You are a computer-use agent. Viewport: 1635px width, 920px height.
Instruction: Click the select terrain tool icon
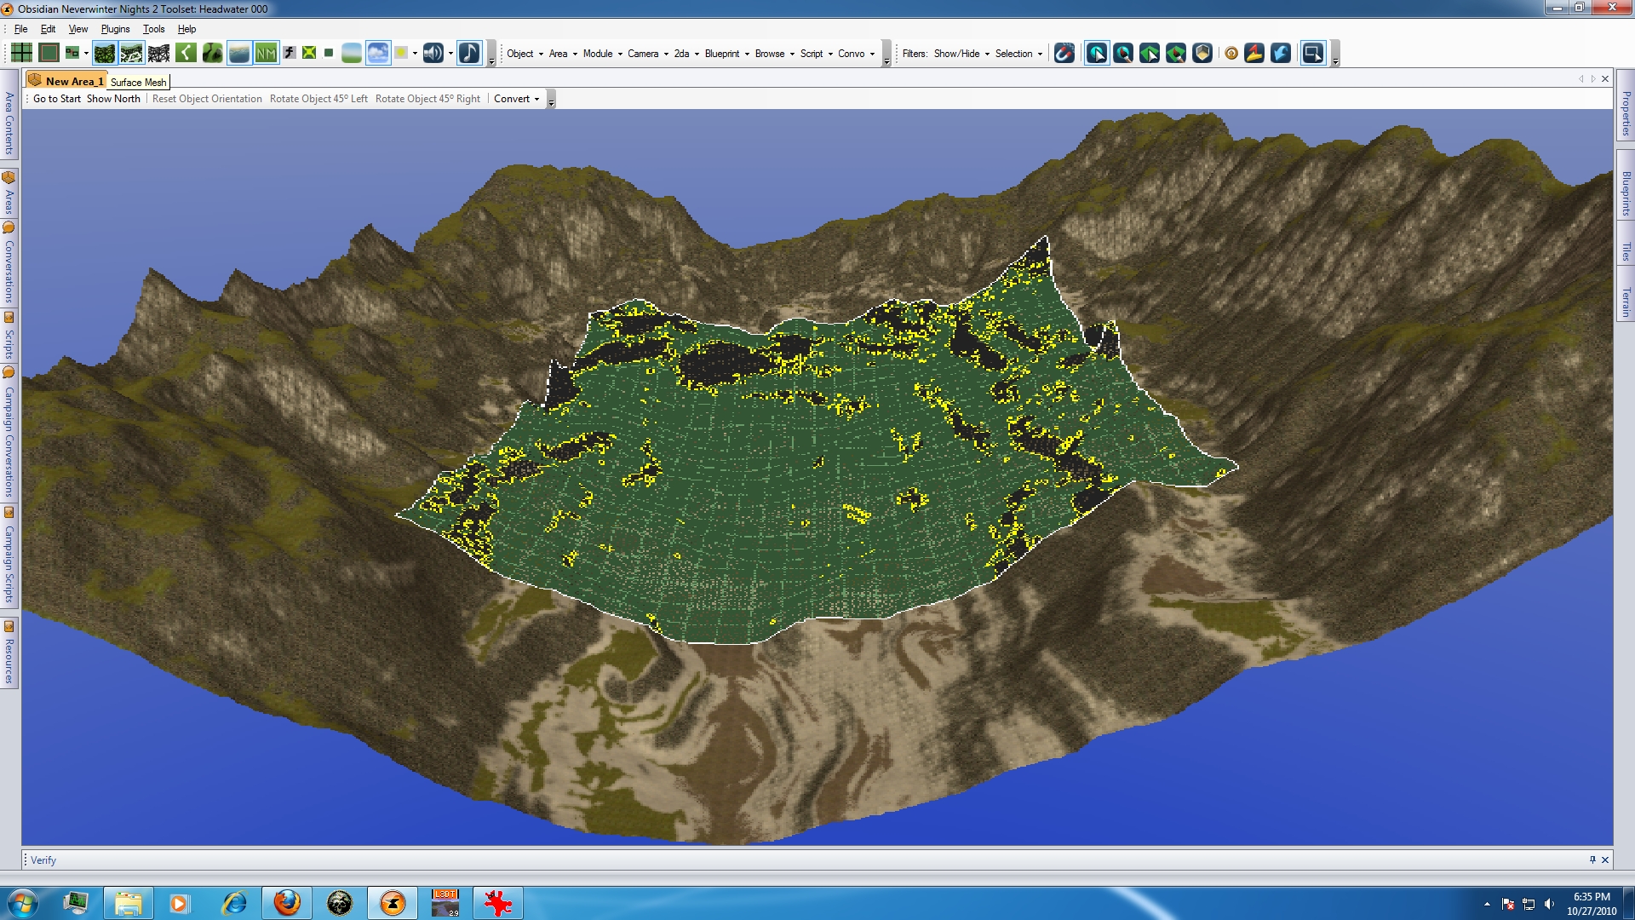coord(1150,53)
